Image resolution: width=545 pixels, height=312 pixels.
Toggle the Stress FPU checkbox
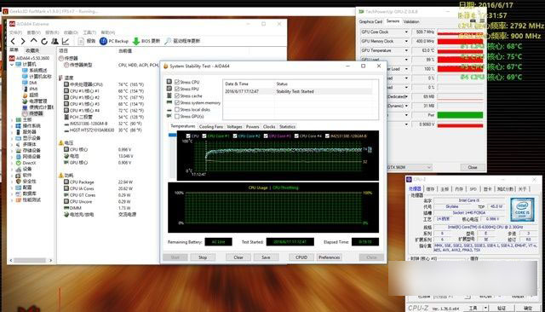pos(177,89)
